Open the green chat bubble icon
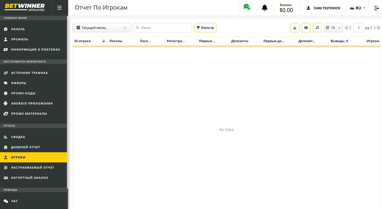Screen dimensions: 382x209 (247, 7)
